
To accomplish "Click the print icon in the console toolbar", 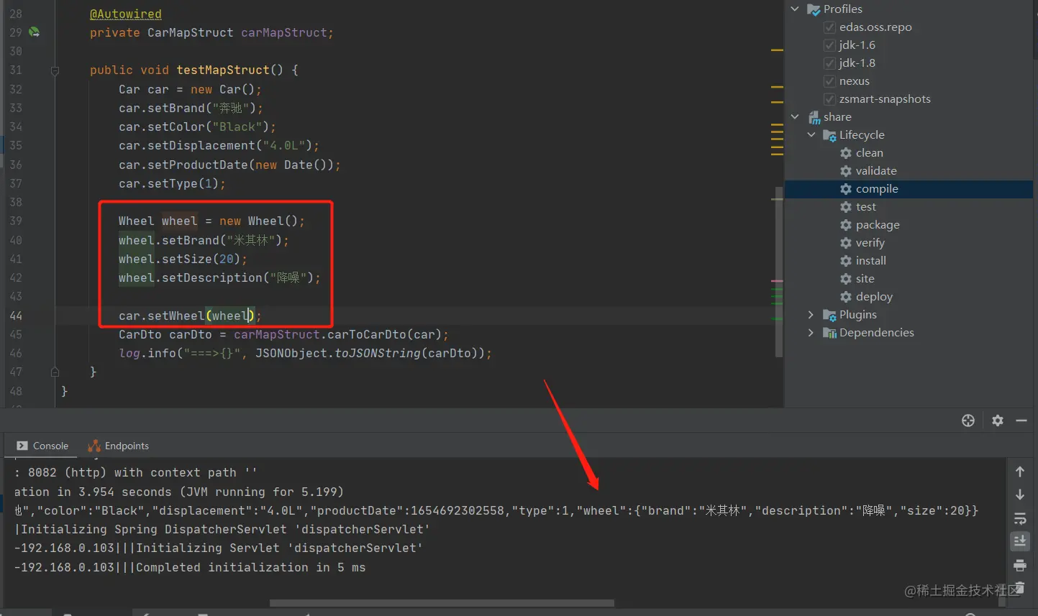I will pyautogui.click(x=1020, y=565).
